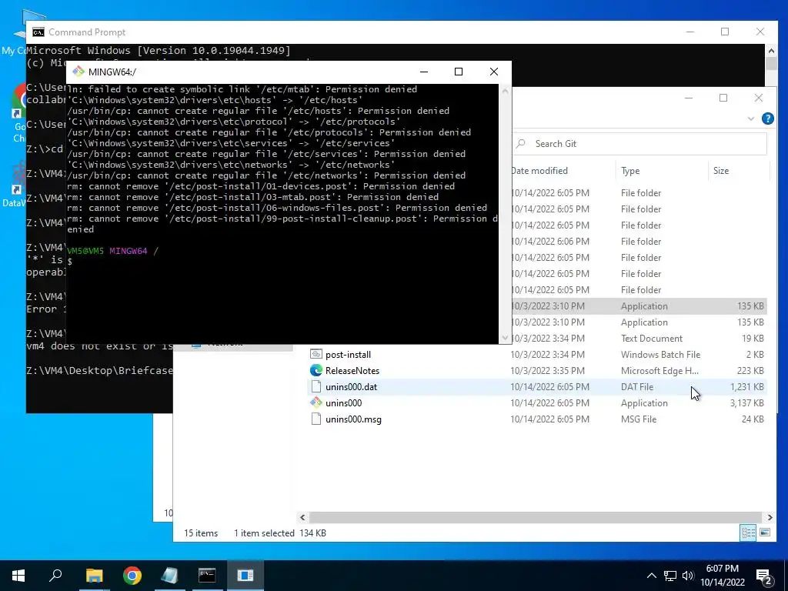Open the Windows Start menu

click(x=18, y=576)
